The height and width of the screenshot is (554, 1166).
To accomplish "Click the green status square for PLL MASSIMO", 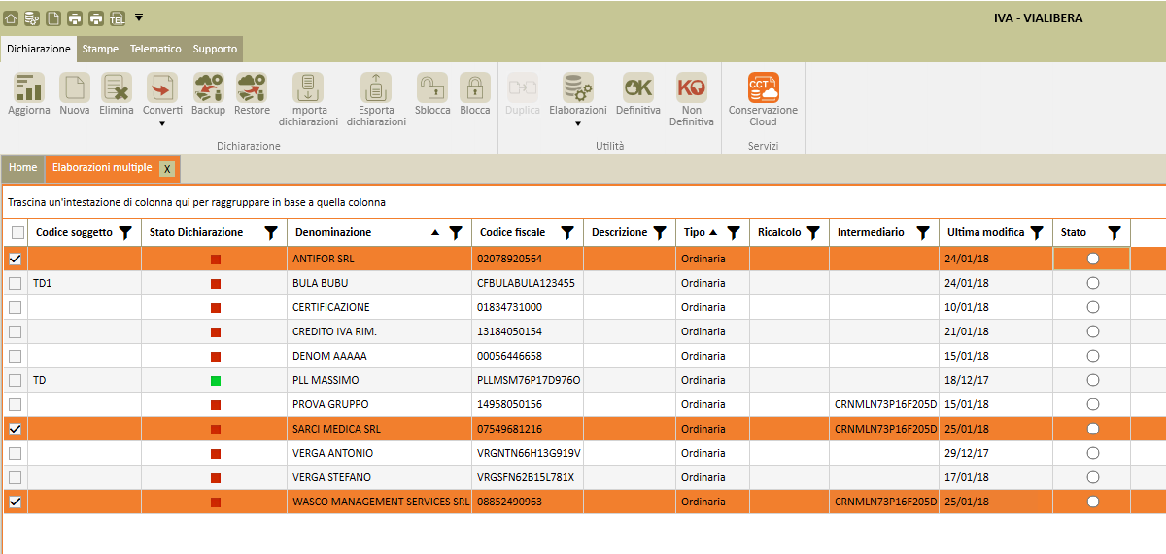I will 216,380.
